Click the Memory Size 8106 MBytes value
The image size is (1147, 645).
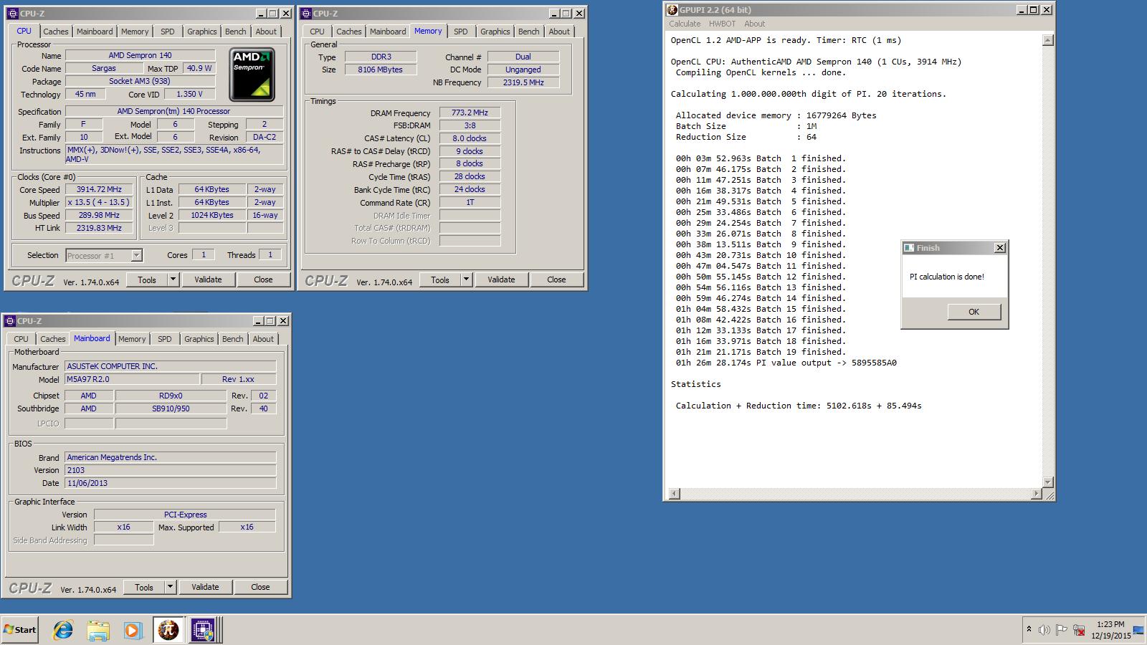click(x=380, y=70)
